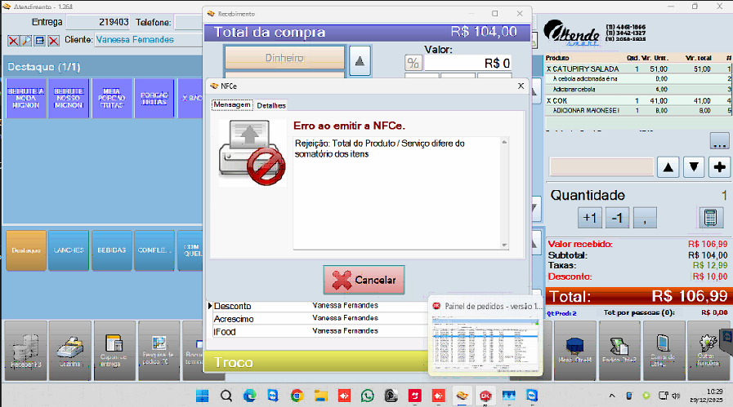
Task: Move selected item up with arrow
Action: 668,167
